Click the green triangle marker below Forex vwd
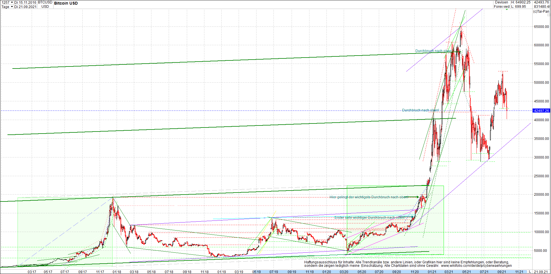 pyautogui.click(x=506, y=9)
